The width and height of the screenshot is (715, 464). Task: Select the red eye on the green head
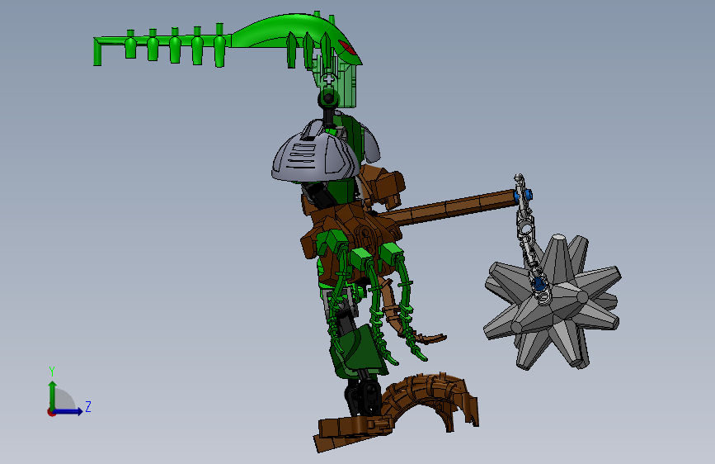[x=346, y=47]
